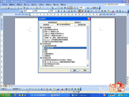Click the dialog list scroll down arrow
The width and height of the screenshot is (129, 97).
point(88,65)
